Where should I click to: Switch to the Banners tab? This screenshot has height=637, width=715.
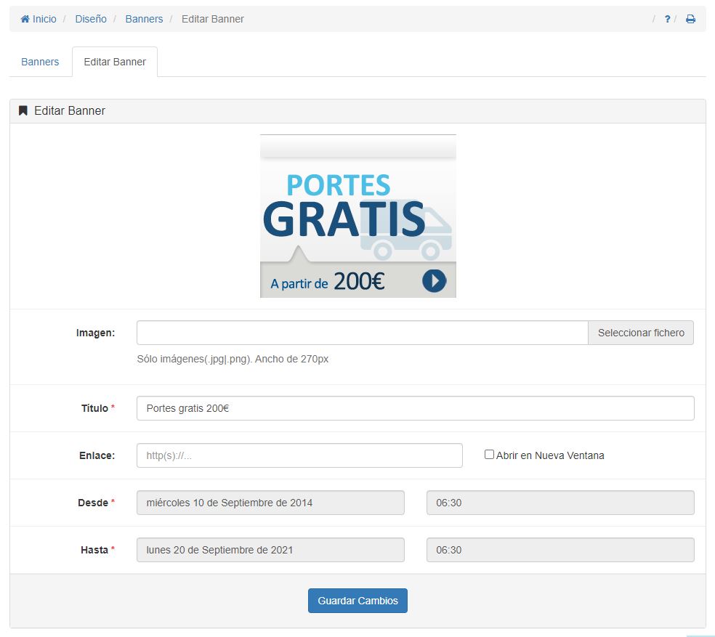pos(40,62)
